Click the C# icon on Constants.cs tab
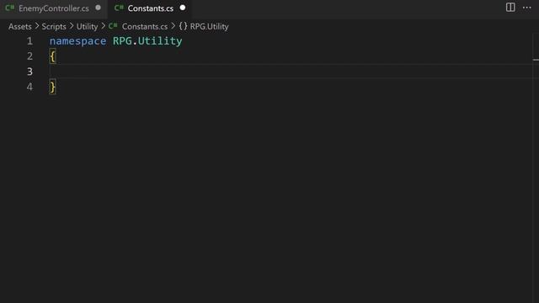Screen dimensions: 539x303 click(119, 8)
